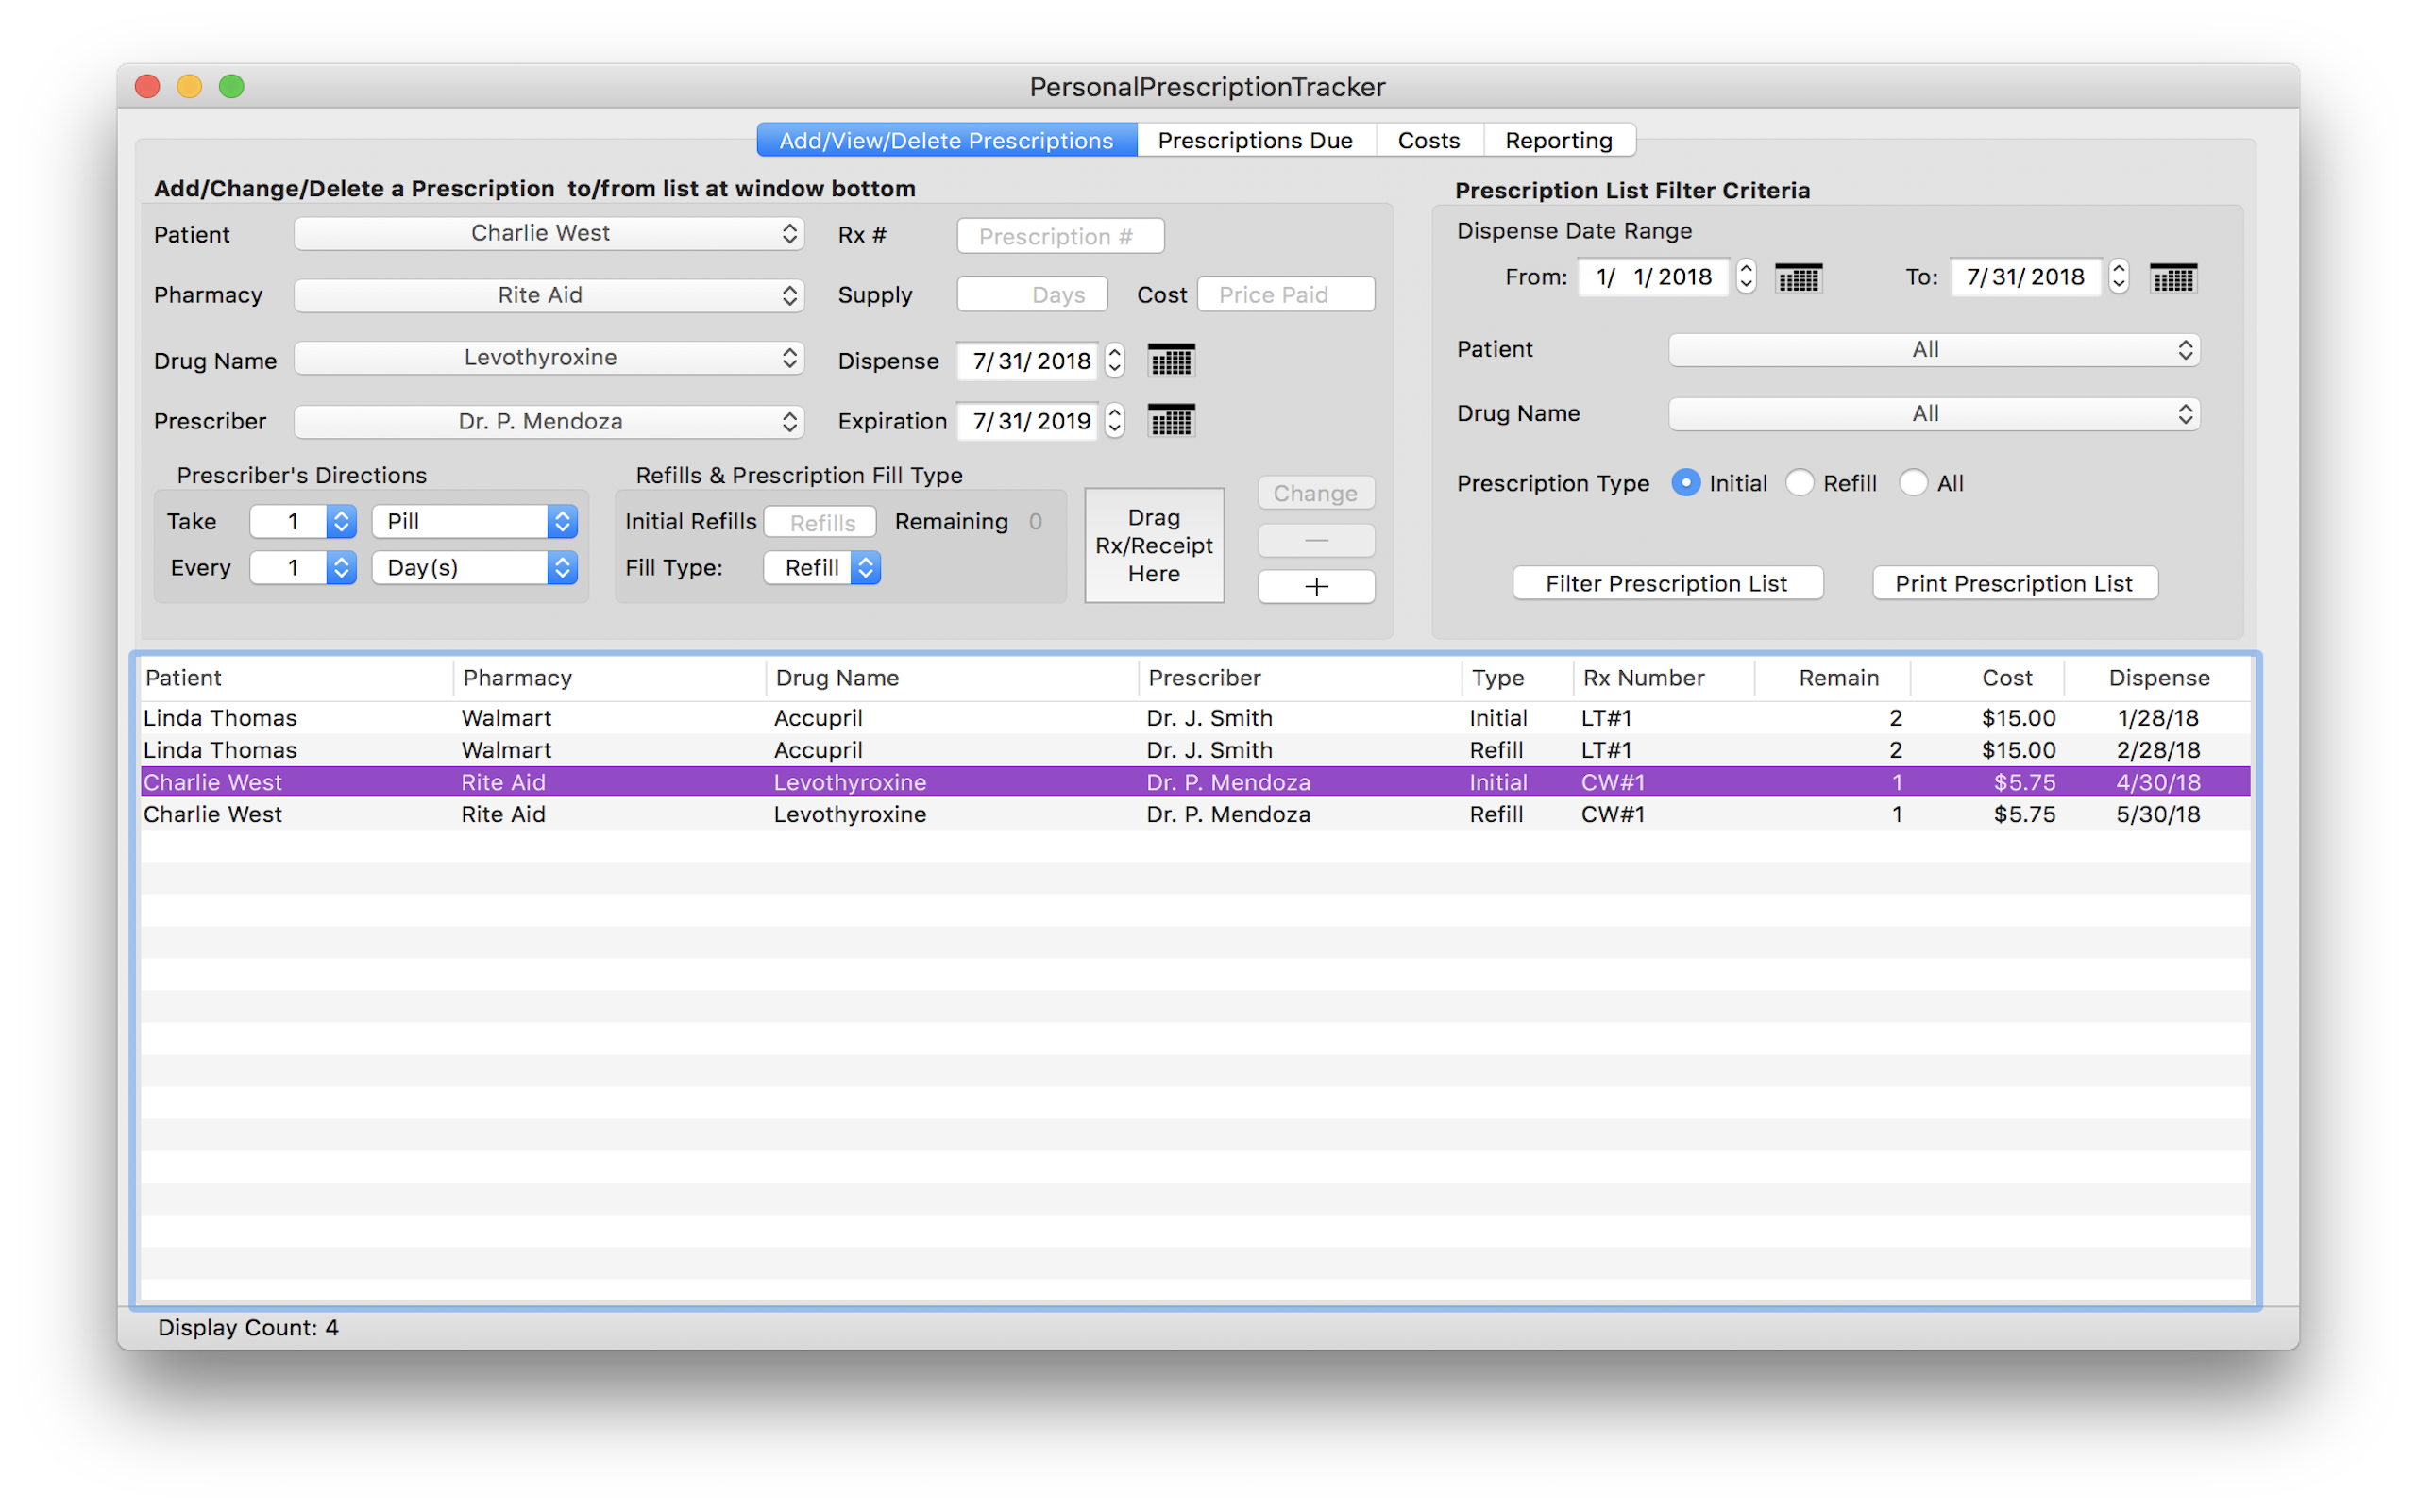This screenshot has height=1510, width=2417.
Task: Select the Initial prescription type radio
Action: [x=1686, y=483]
